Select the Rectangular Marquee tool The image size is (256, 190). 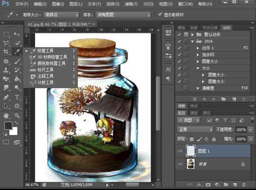pos(6,34)
